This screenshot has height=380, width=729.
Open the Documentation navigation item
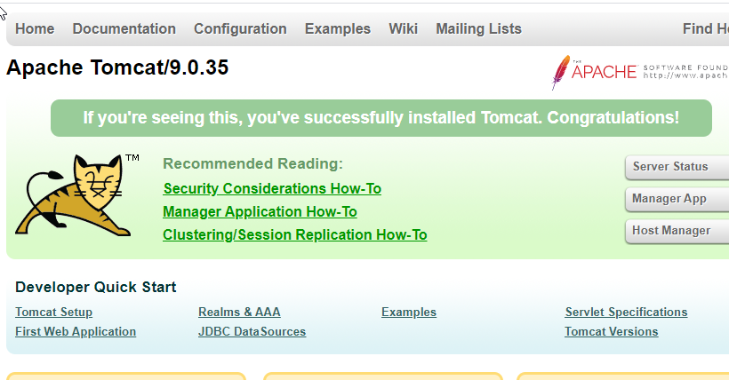click(x=124, y=28)
